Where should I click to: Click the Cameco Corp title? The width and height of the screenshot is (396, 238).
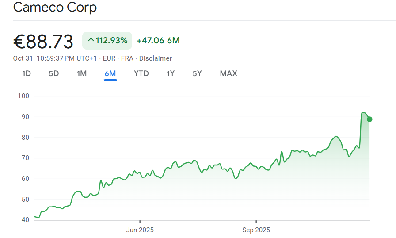pos(55,7)
